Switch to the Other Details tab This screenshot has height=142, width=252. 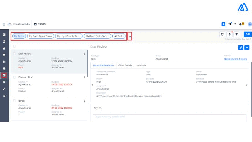click(125, 65)
